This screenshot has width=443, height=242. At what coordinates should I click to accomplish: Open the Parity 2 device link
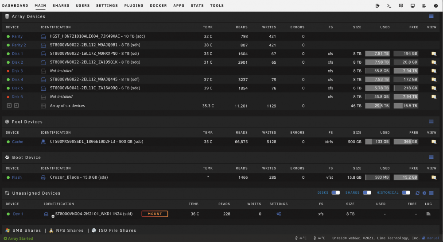(19, 45)
